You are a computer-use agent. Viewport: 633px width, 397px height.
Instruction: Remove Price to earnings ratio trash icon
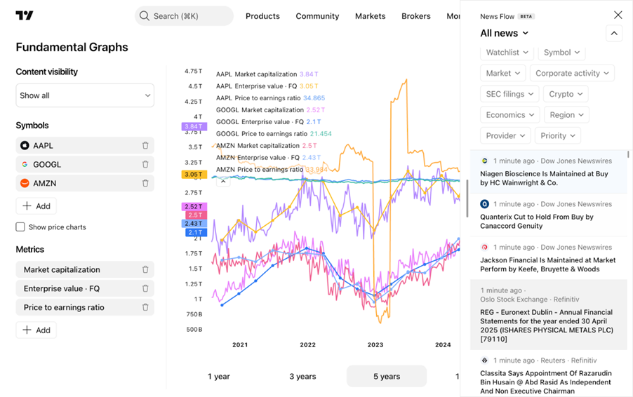tap(145, 307)
